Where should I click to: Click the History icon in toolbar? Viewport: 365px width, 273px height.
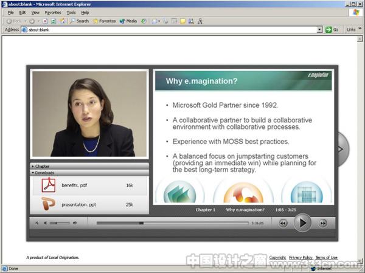tap(144, 21)
